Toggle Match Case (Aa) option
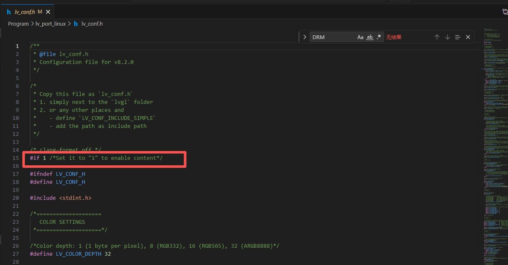The height and width of the screenshot is (265, 508). [x=360, y=37]
